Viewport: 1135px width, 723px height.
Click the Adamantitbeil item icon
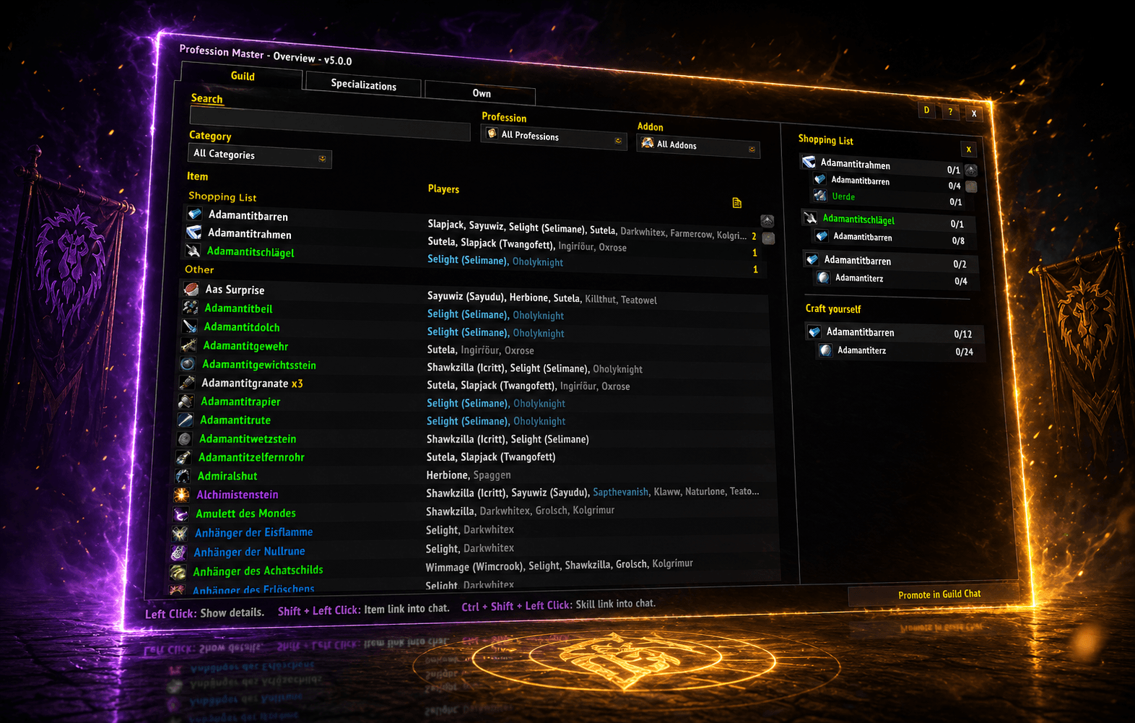click(x=191, y=308)
